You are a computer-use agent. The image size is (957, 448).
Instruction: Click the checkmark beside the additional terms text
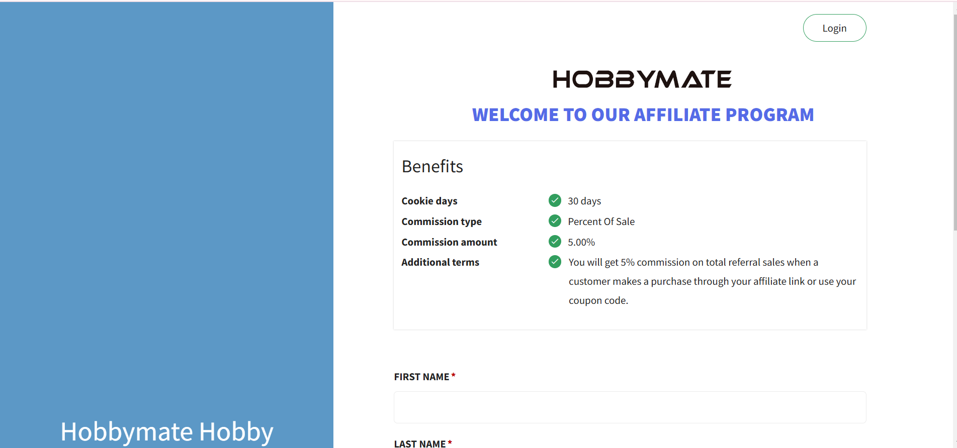point(555,262)
